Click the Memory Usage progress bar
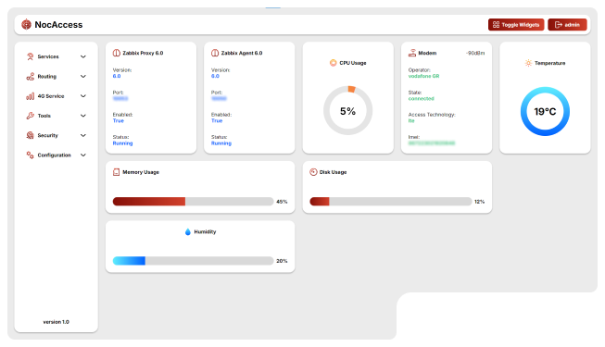Viewport: 605px width, 347px height. 193,202
